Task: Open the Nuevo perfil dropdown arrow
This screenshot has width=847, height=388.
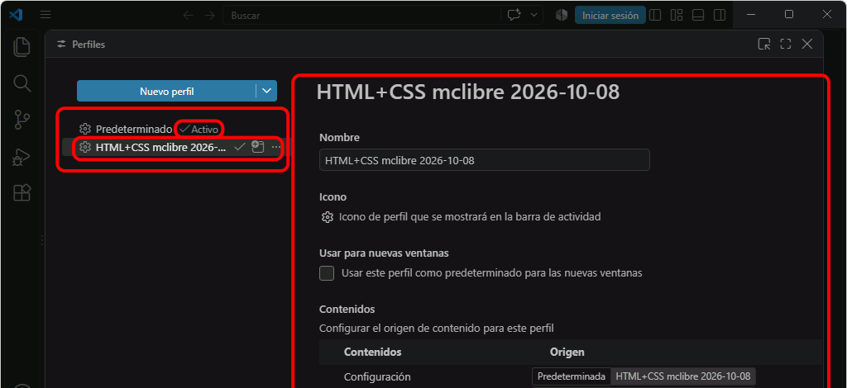Action: (266, 91)
